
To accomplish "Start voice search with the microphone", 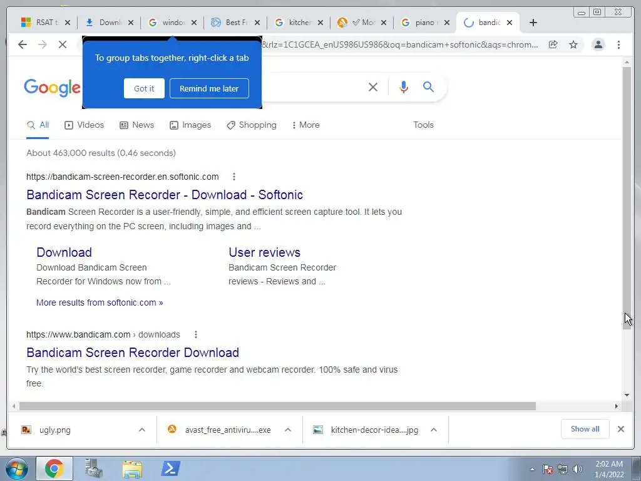I will click(404, 86).
